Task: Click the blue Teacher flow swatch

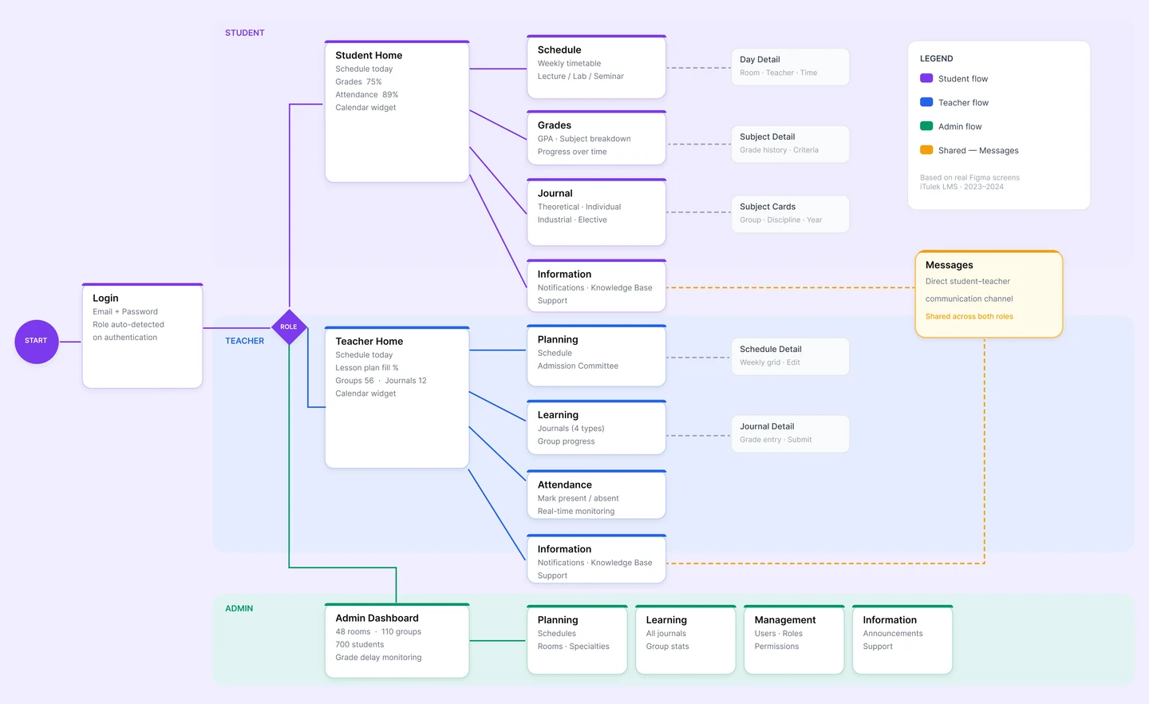Action: tap(926, 102)
